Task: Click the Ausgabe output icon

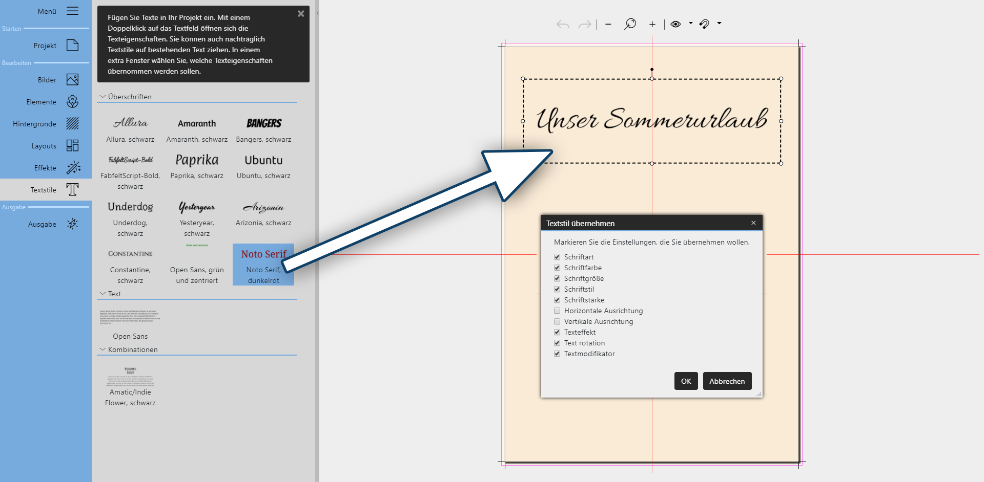Action: click(x=72, y=224)
